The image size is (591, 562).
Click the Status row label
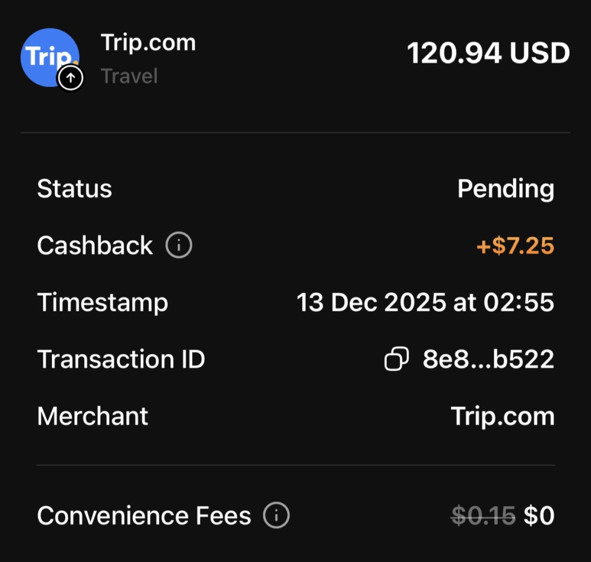74,189
